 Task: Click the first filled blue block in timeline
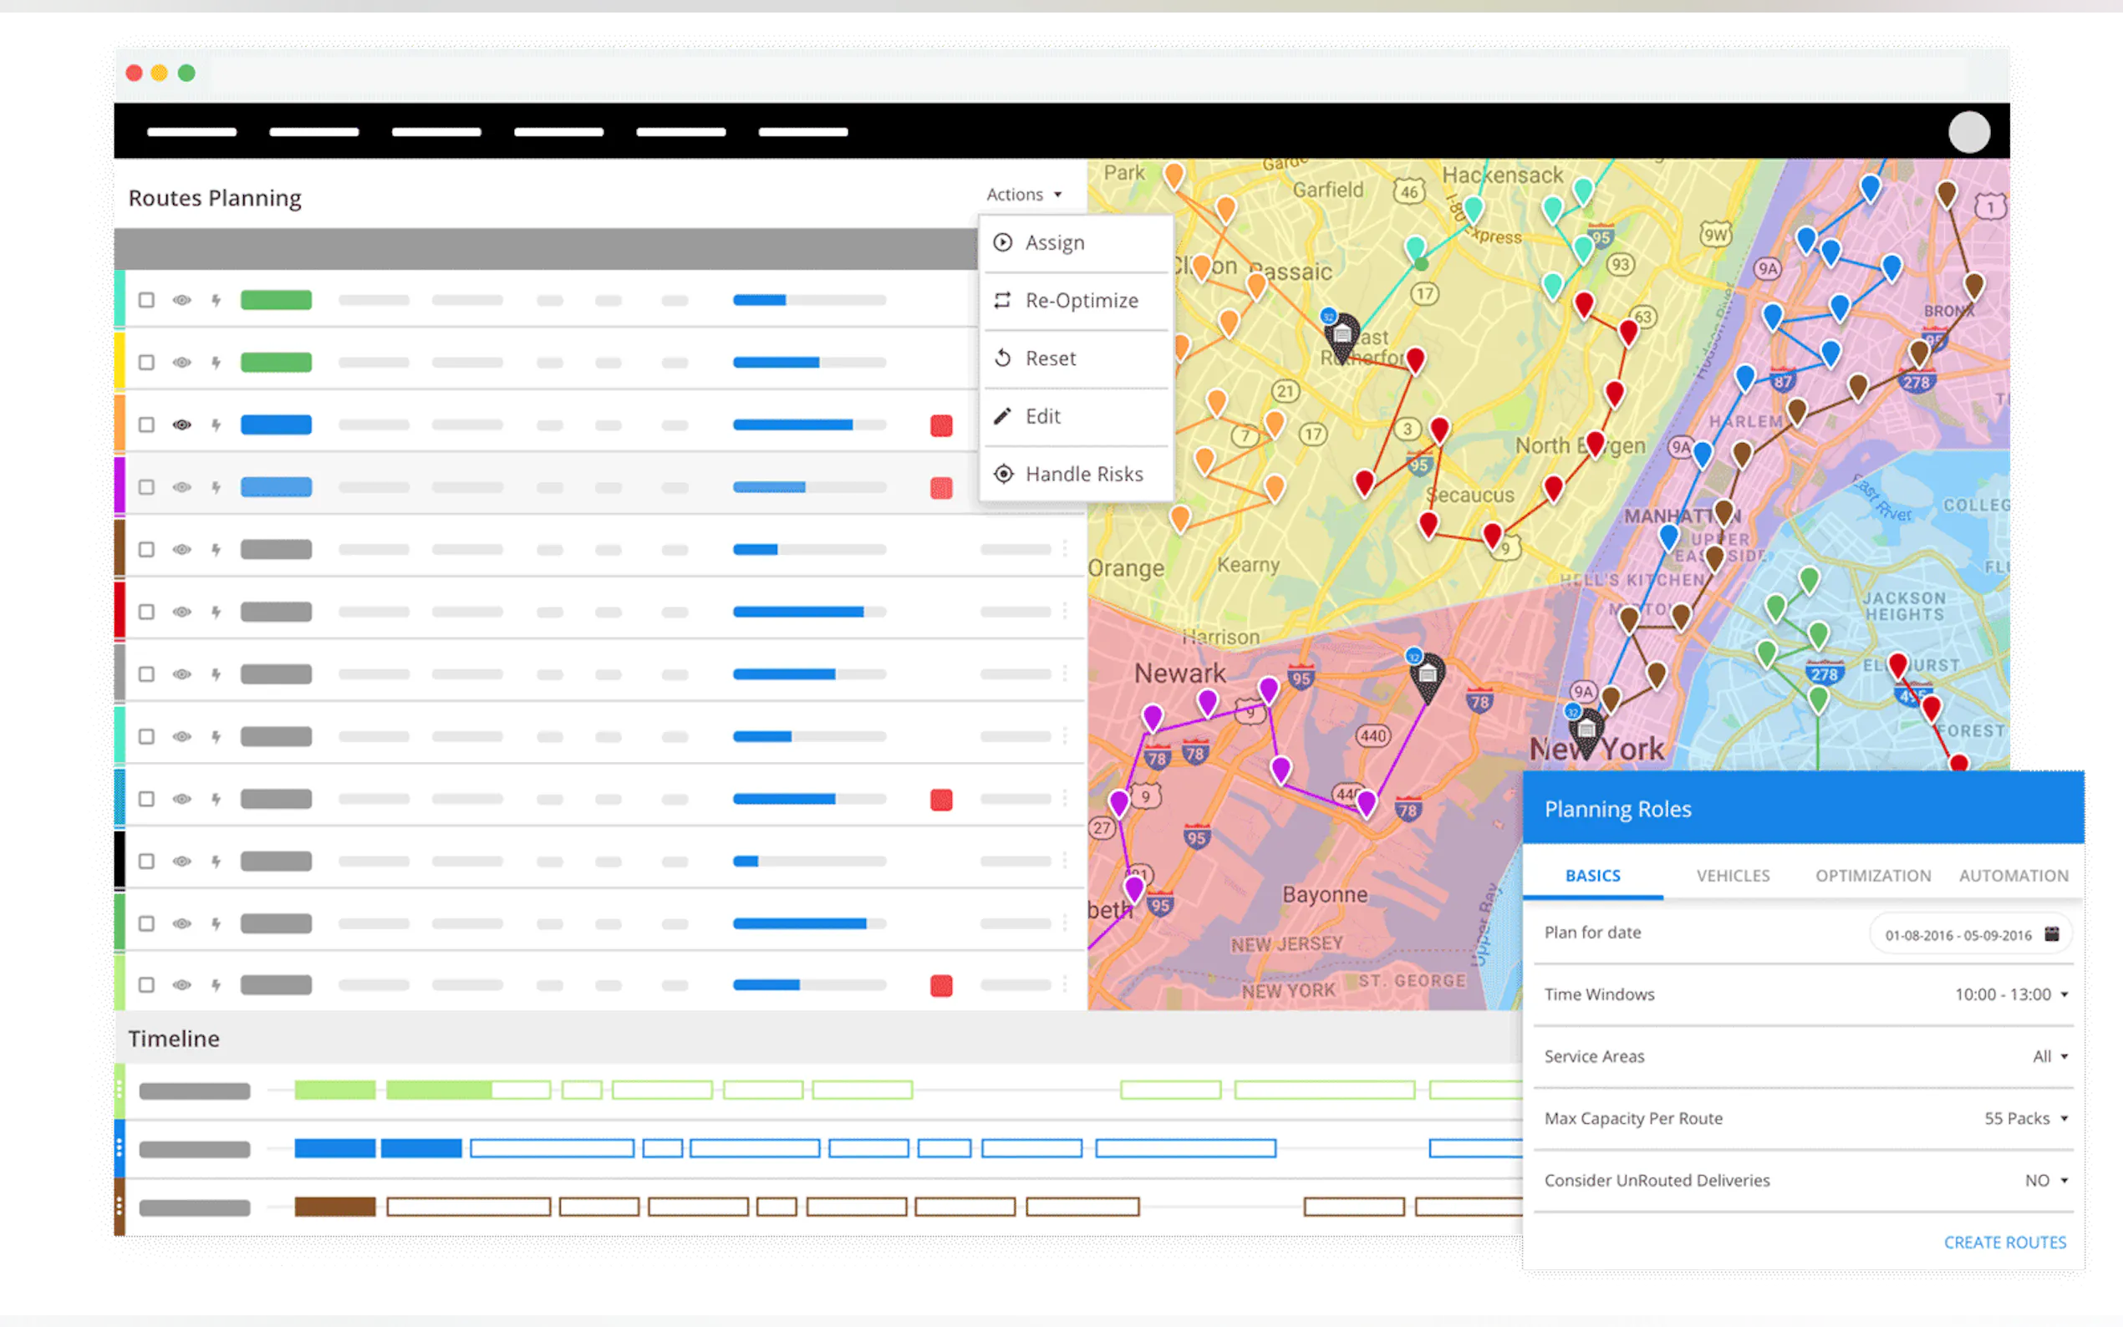point(334,1148)
